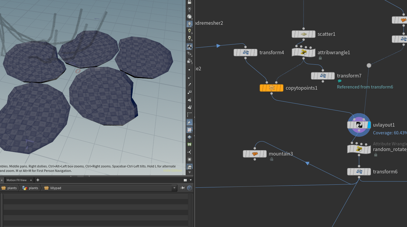Open the pane tab options dropdown arrow
Screen dimensions: 407x227
click(191, 180)
